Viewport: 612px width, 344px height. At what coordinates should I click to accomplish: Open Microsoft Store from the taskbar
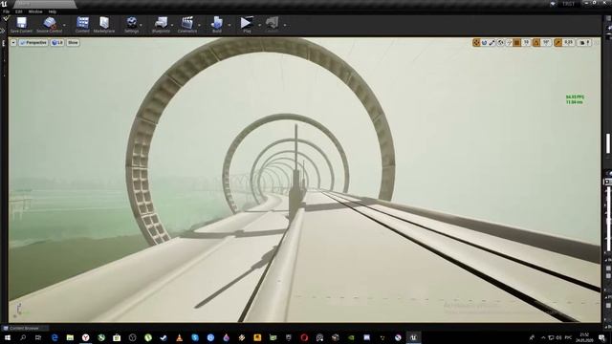[x=117, y=337]
